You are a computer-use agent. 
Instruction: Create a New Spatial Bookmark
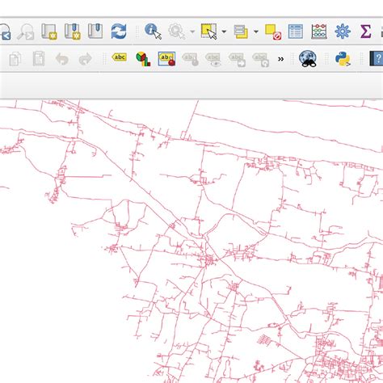click(x=72, y=32)
